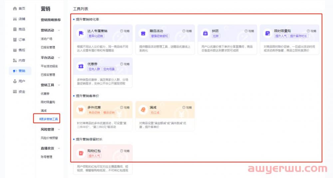Open the 用户 users icon
The image size is (333, 178).
click(x=15, y=81)
